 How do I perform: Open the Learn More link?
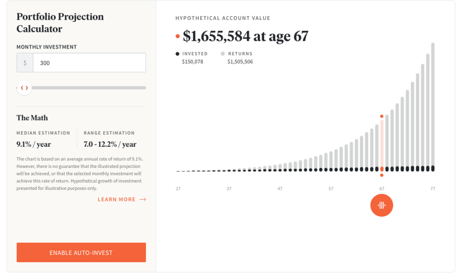point(117,200)
